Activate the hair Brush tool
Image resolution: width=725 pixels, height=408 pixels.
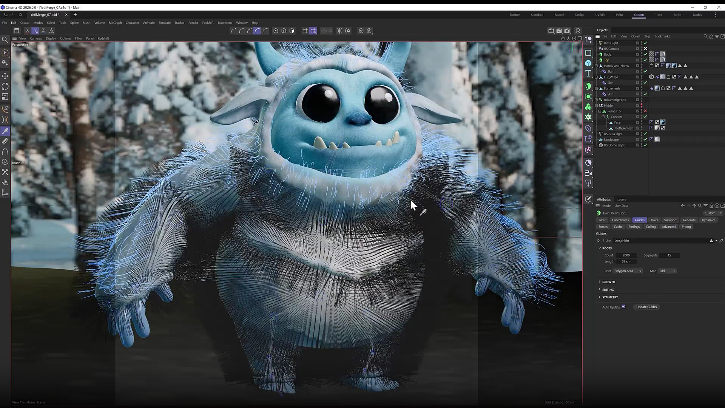[5, 131]
